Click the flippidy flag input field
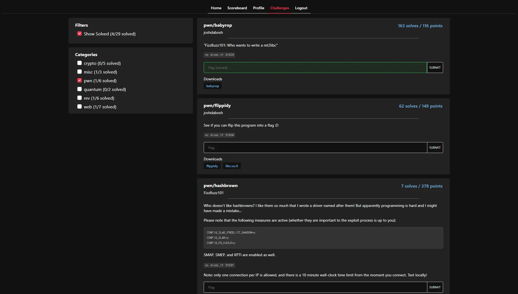 [x=315, y=148]
